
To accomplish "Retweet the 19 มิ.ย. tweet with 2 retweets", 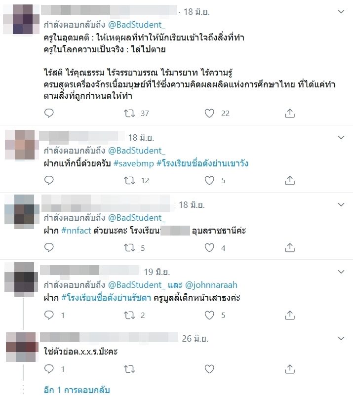I will 129,315.
